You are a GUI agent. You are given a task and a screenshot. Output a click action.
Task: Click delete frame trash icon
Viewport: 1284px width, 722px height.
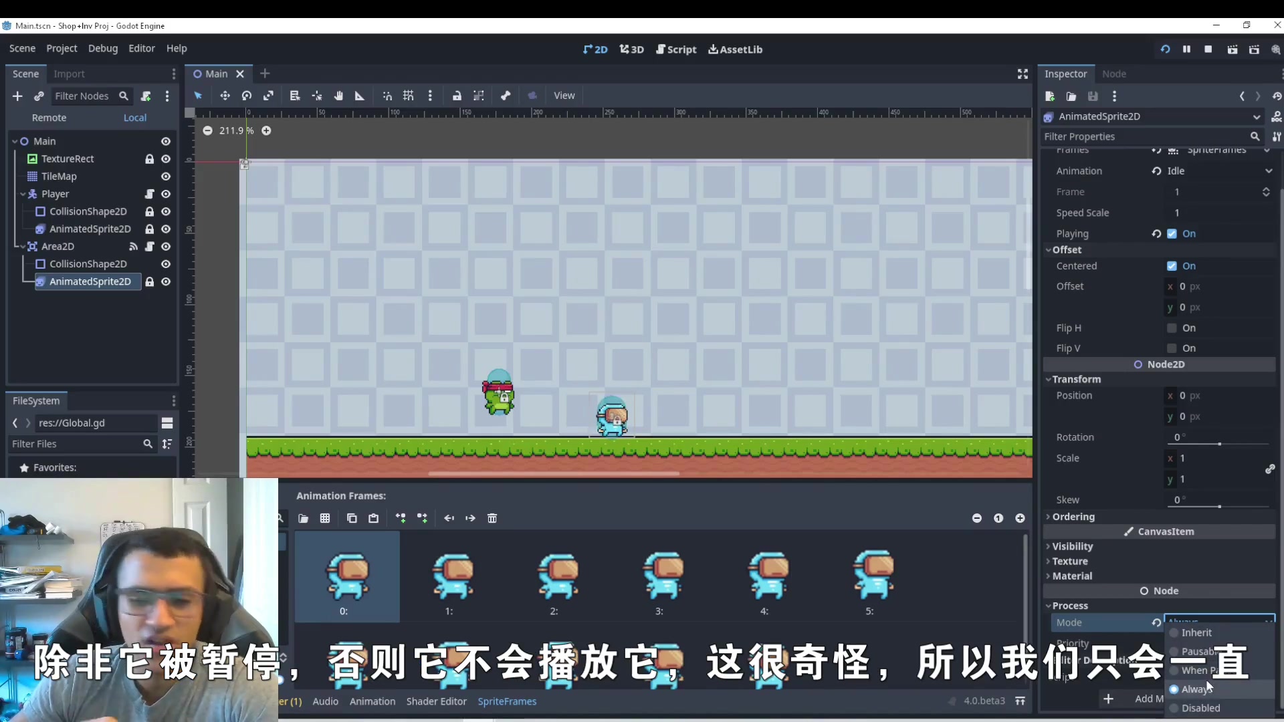click(492, 518)
